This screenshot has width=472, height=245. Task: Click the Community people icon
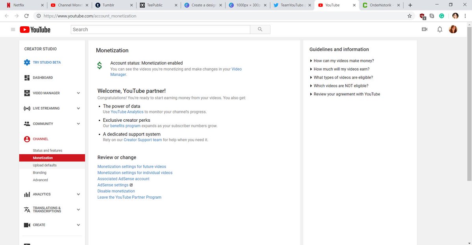click(27, 124)
